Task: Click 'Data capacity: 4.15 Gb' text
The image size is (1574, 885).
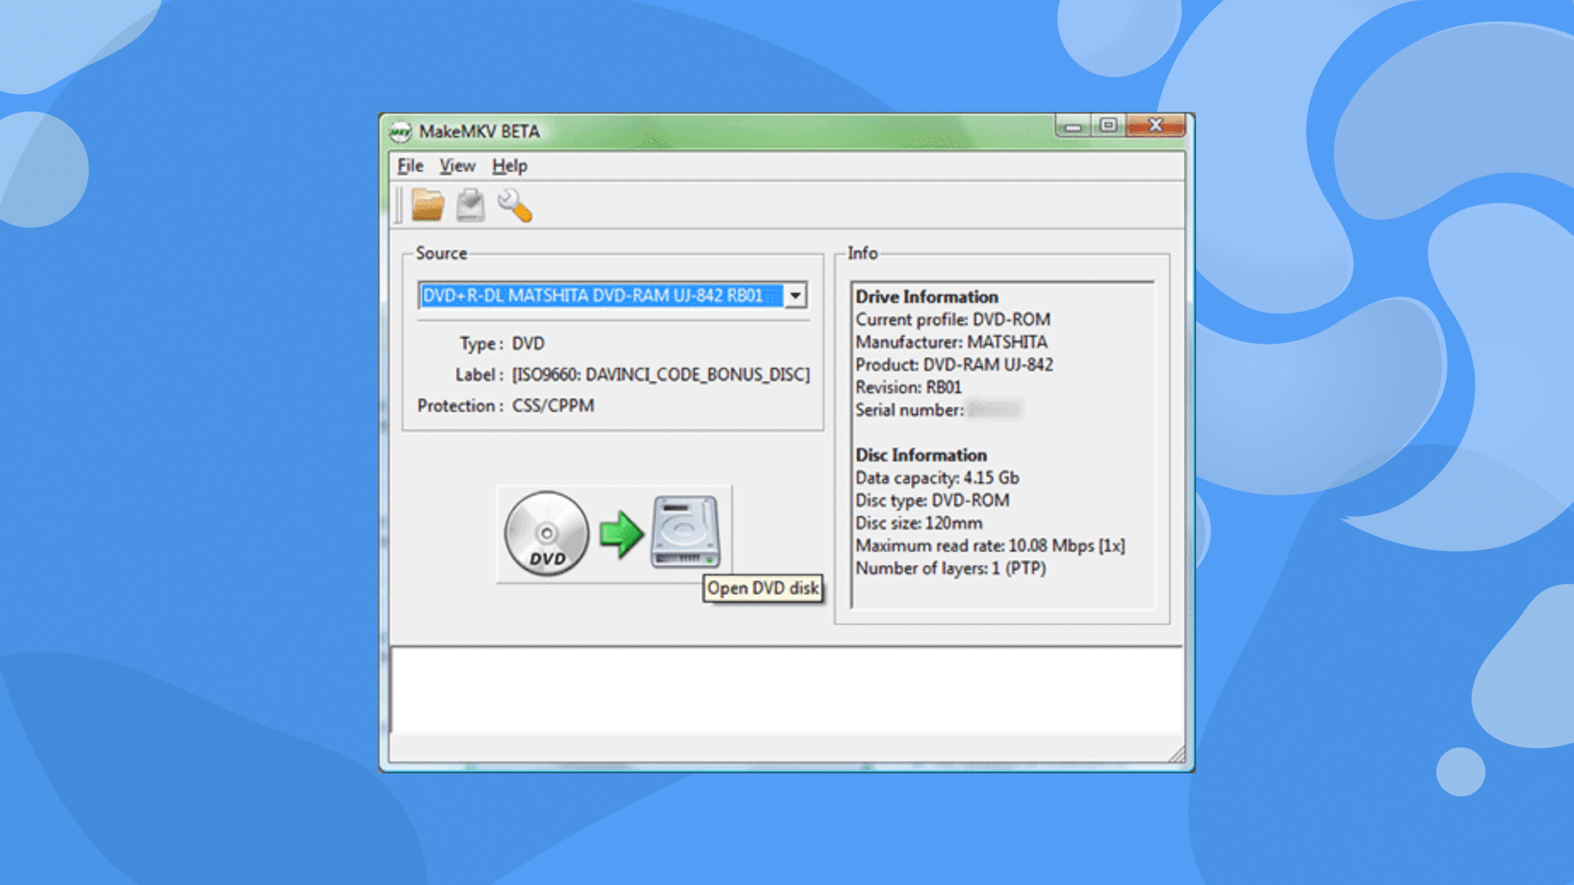Action: pos(937,478)
